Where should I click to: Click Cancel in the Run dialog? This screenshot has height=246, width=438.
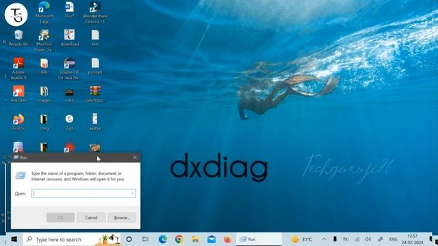click(91, 217)
